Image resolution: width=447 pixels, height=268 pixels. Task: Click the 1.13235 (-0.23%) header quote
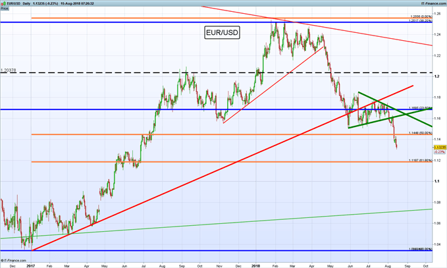point(45,3)
